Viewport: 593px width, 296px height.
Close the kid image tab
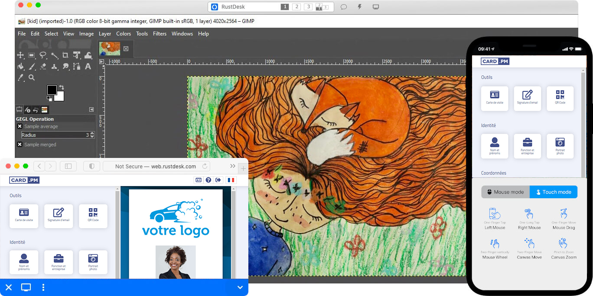click(126, 49)
